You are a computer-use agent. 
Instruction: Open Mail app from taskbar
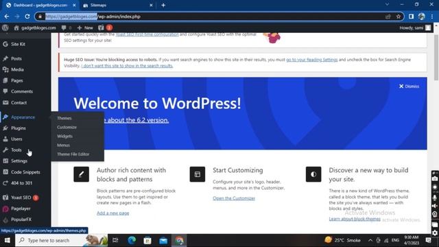click(x=163, y=240)
